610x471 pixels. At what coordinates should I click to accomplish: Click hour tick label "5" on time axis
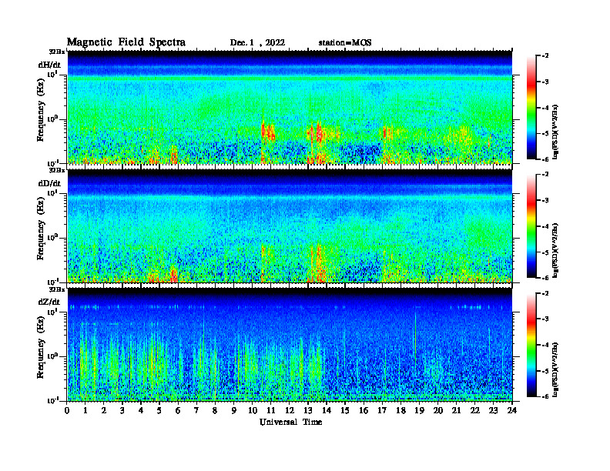pyautogui.click(x=159, y=411)
